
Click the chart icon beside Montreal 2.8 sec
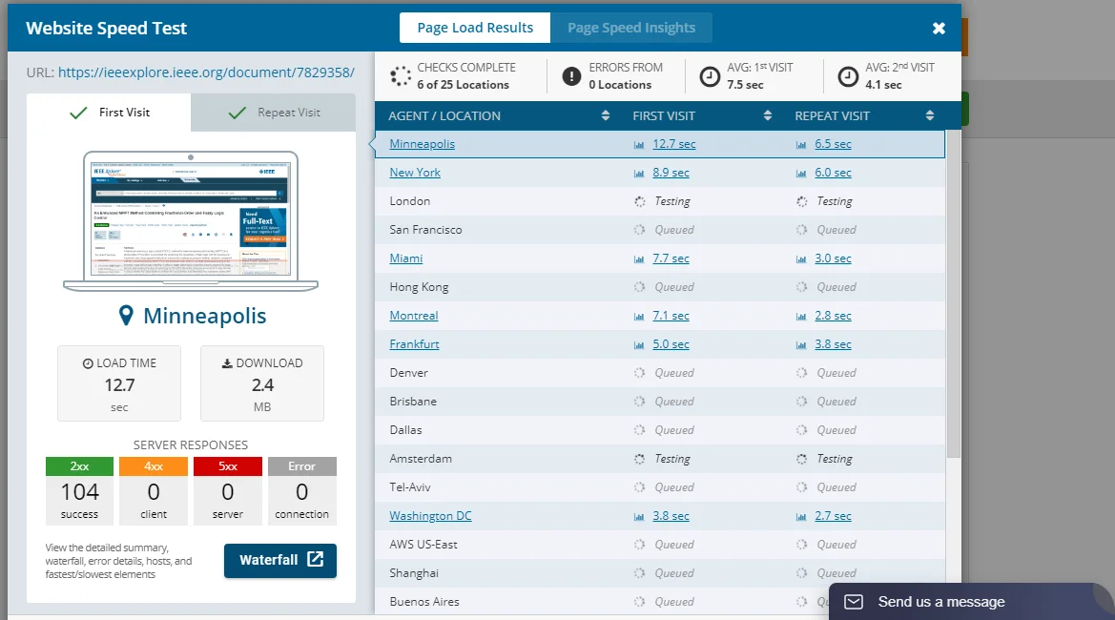pyautogui.click(x=801, y=317)
